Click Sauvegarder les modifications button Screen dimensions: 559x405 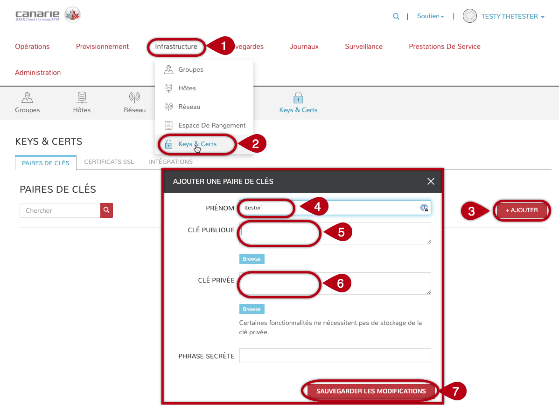371,391
